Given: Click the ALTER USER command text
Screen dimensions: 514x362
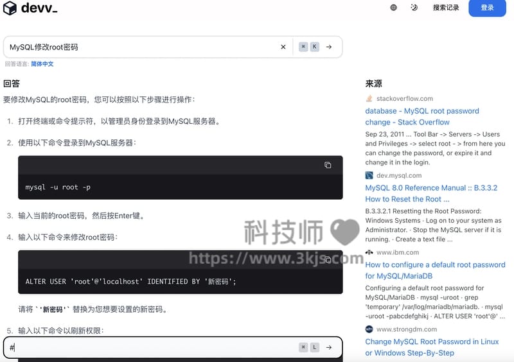Looking at the screenshot, I should point(131,281).
